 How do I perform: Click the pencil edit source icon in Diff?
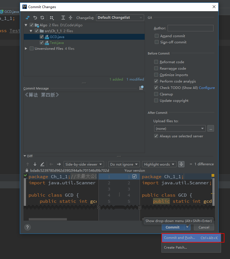point(42,164)
